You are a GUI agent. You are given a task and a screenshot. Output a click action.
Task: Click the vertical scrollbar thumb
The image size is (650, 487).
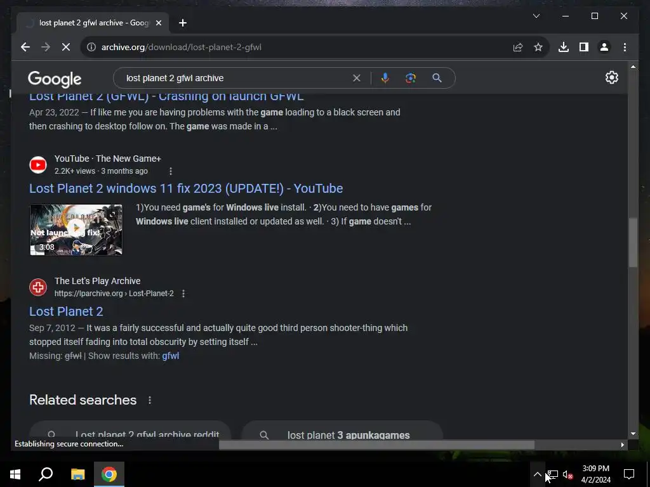(x=633, y=242)
